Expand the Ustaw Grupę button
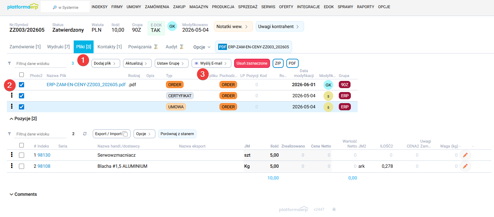The image size is (494, 217). point(172,63)
